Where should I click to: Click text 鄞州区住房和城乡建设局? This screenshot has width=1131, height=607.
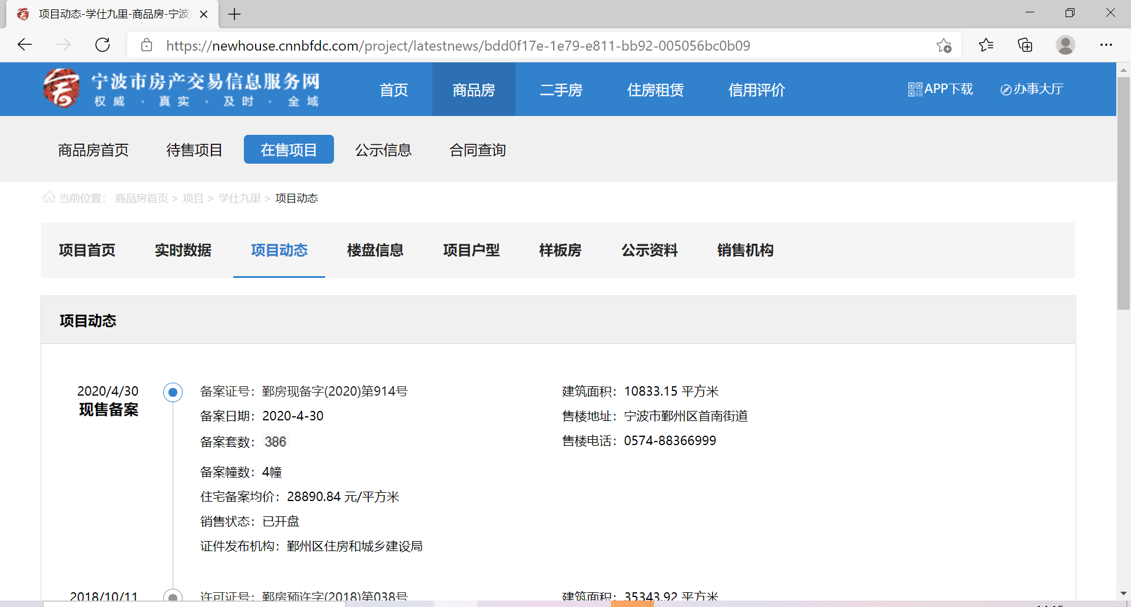(x=355, y=546)
